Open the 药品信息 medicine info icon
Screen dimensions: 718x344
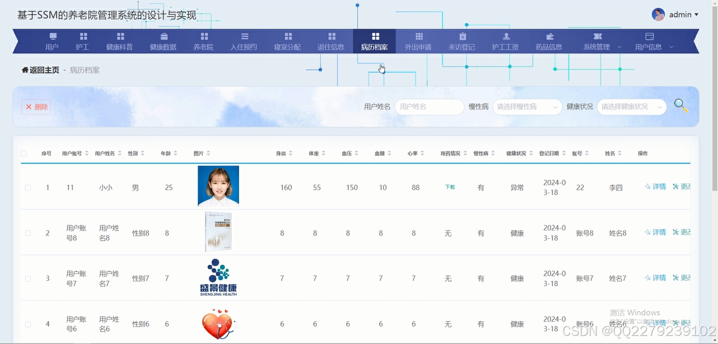click(549, 41)
